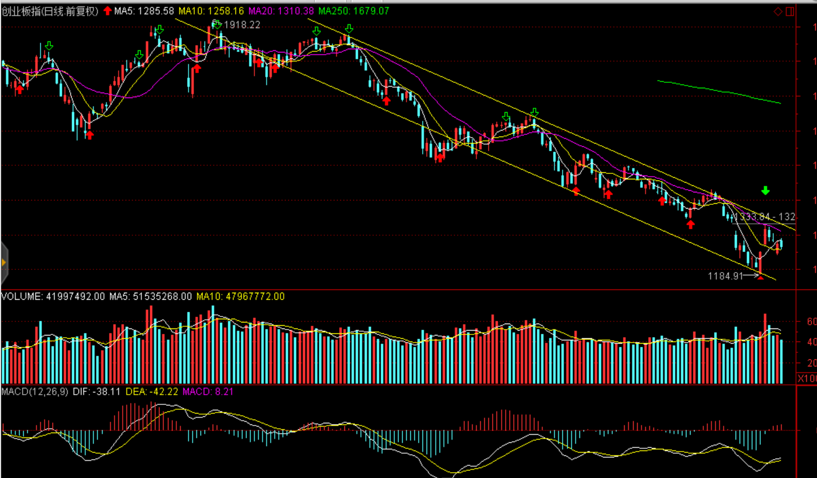Select the yellow MA10 indicator label
The height and width of the screenshot is (478, 817).
[x=211, y=11]
